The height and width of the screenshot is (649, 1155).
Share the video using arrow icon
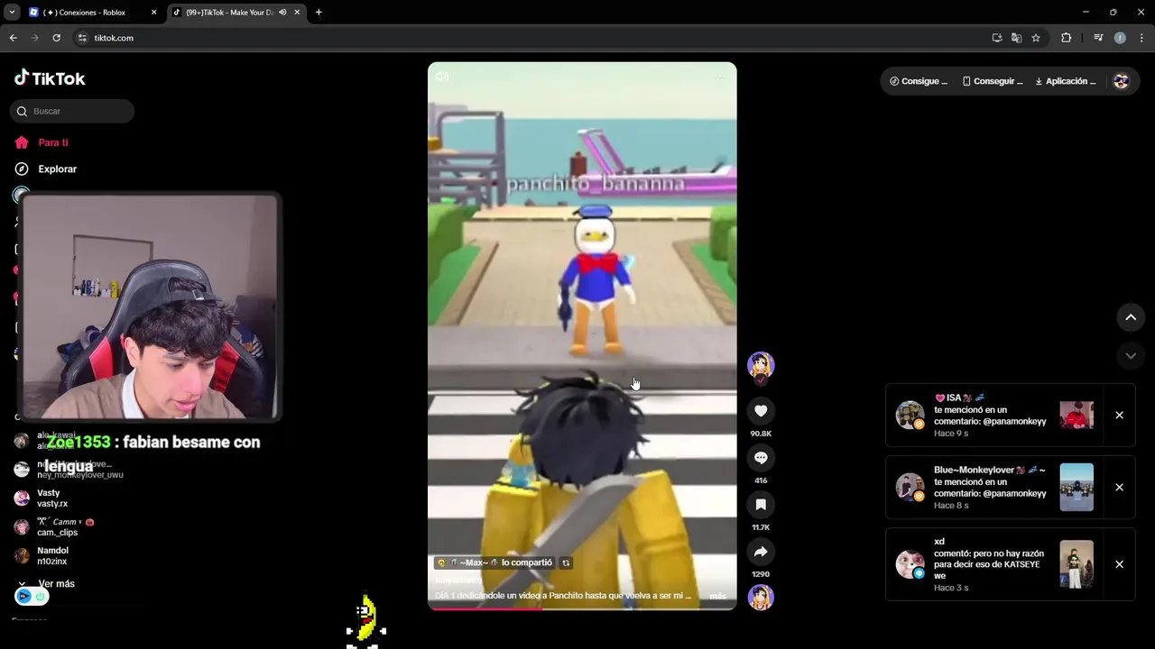(x=761, y=552)
